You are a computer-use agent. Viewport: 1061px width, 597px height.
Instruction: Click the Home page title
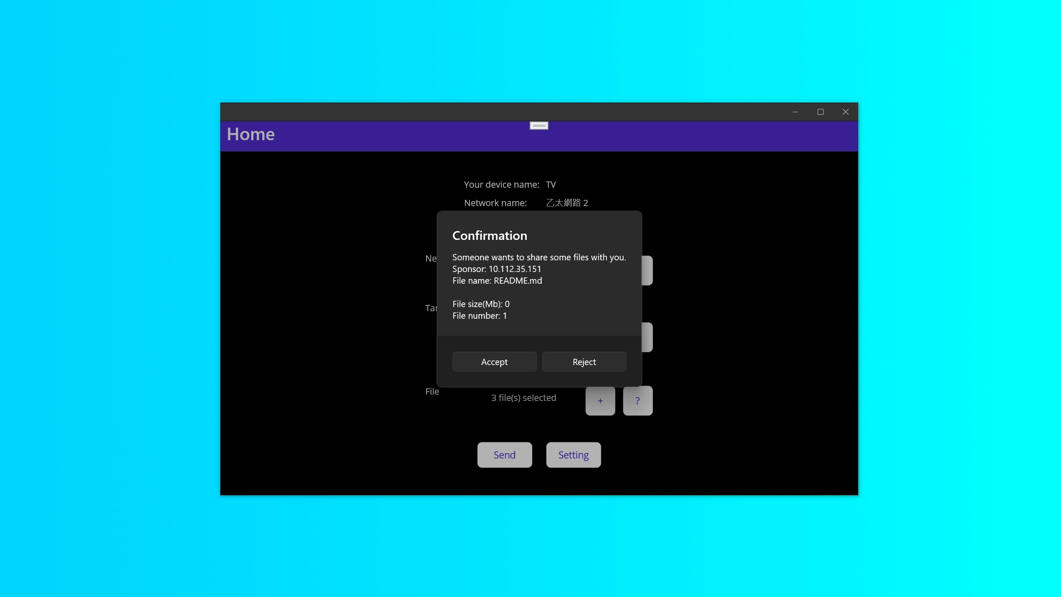(250, 134)
